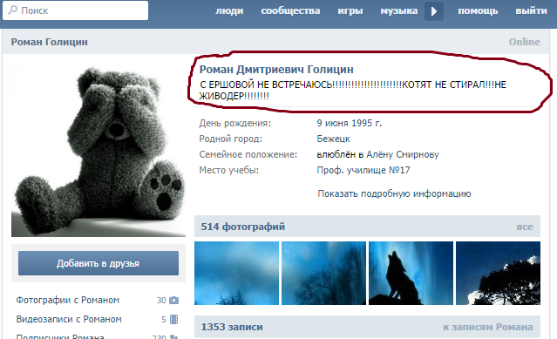Click the 1353 записи header
Viewport: 557px width, 339px height.
[x=232, y=327]
